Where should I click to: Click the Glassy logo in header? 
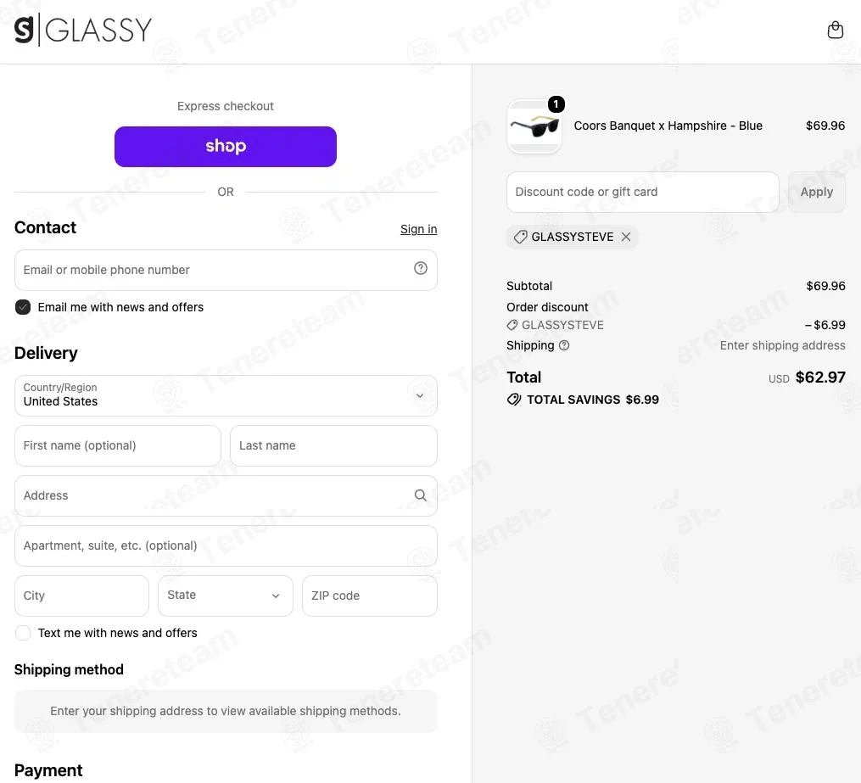point(83,30)
